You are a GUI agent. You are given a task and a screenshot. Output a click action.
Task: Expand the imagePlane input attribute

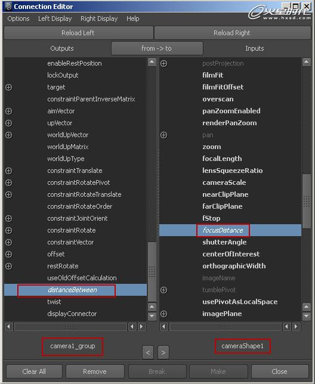pyautogui.click(x=163, y=314)
